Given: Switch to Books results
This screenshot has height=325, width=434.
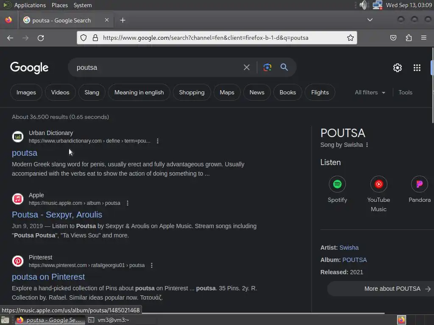Looking at the screenshot, I should click(288, 92).
